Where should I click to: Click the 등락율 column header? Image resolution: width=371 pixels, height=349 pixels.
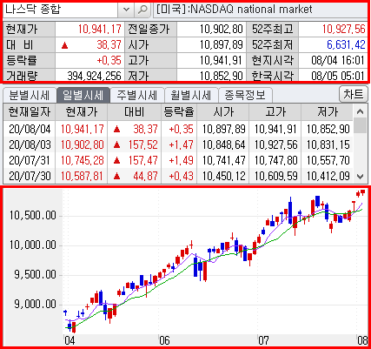point(179,112)
